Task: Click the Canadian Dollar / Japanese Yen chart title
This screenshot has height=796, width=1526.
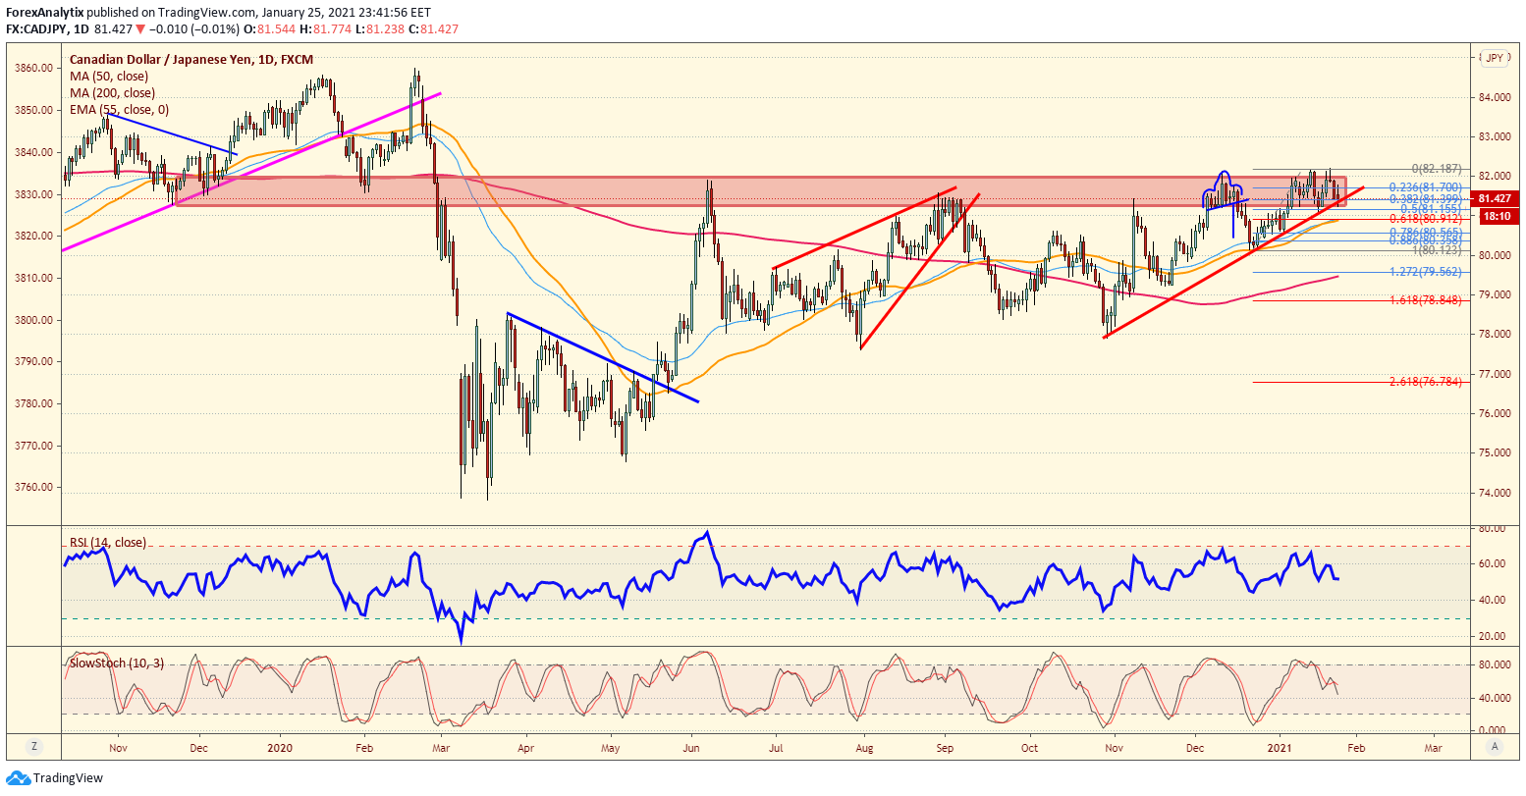Action: coord(191,60)
